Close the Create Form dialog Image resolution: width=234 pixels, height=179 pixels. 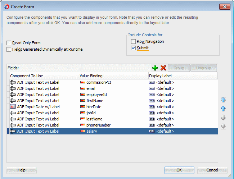[225, 7]
